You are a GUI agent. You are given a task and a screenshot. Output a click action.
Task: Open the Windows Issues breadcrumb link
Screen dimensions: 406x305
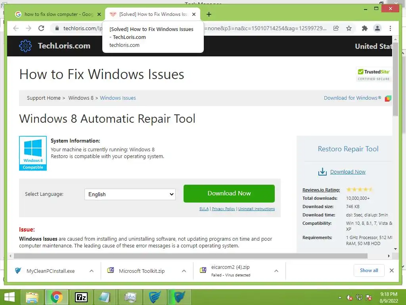click(118, 98)
